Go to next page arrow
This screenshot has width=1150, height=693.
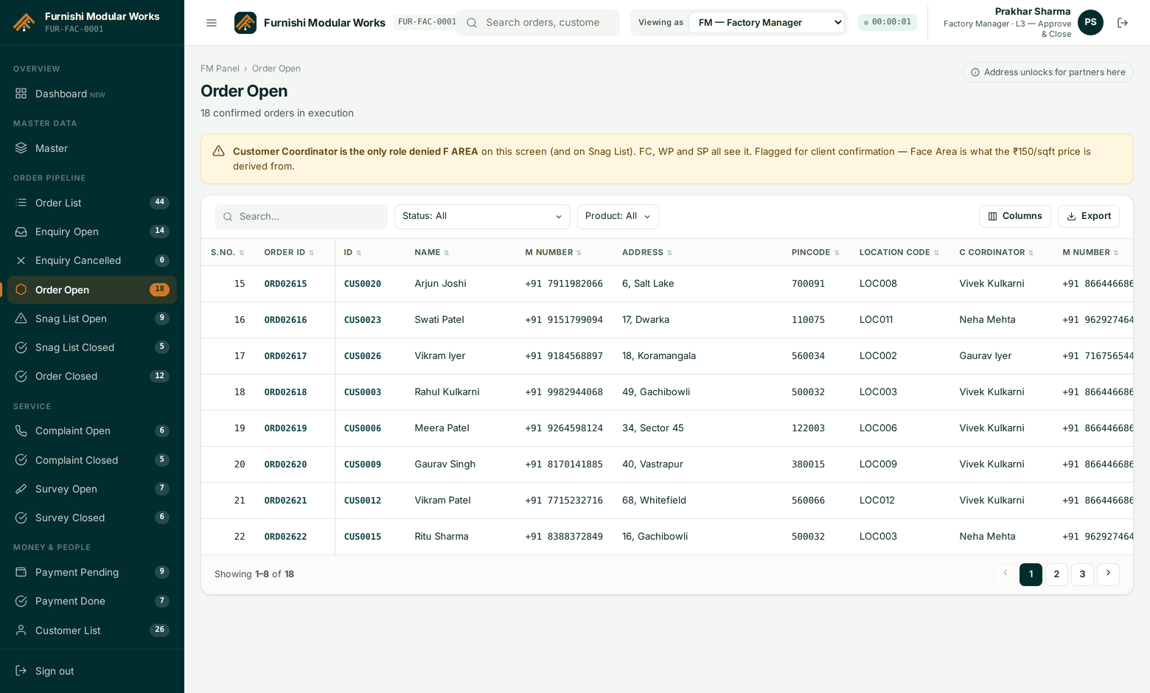point(1108,574)
